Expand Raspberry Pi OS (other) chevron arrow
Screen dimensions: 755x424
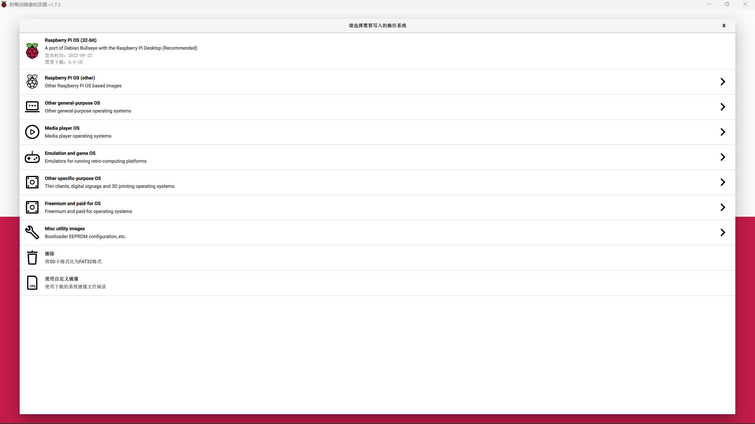[x=722, y=82]
